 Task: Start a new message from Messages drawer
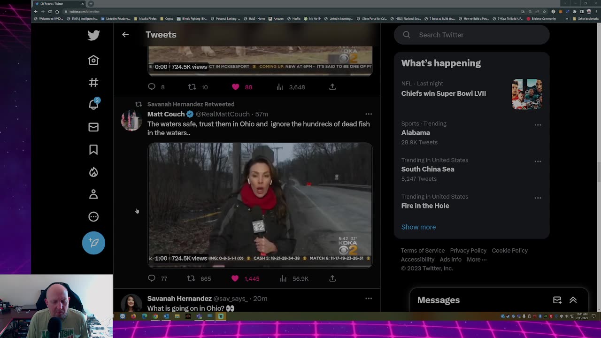point(557,300)
